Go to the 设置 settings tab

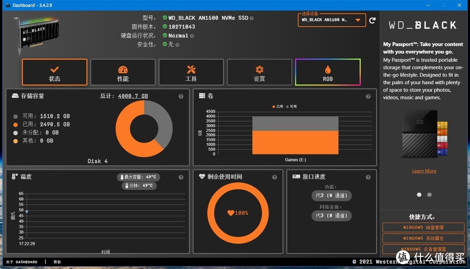[x=259, y=72]
